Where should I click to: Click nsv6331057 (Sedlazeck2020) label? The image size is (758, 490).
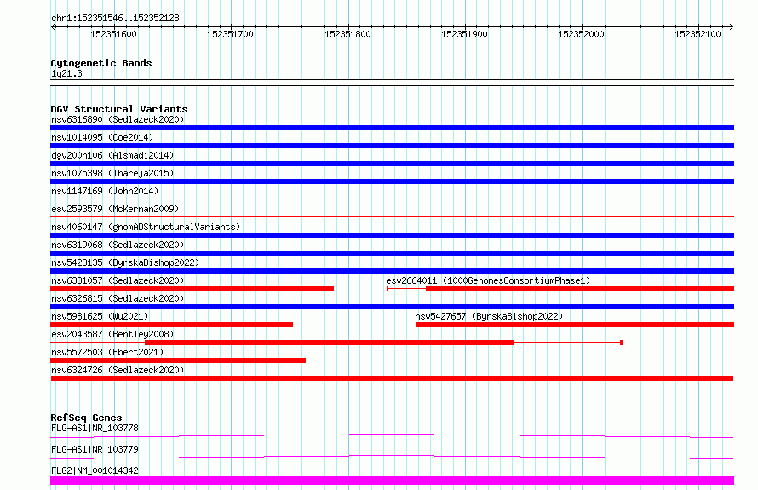118,280
